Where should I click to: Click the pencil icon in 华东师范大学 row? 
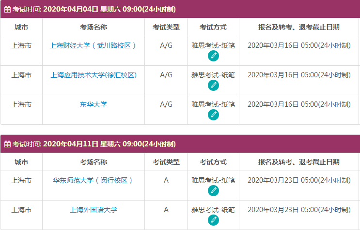tap(213, 191)
